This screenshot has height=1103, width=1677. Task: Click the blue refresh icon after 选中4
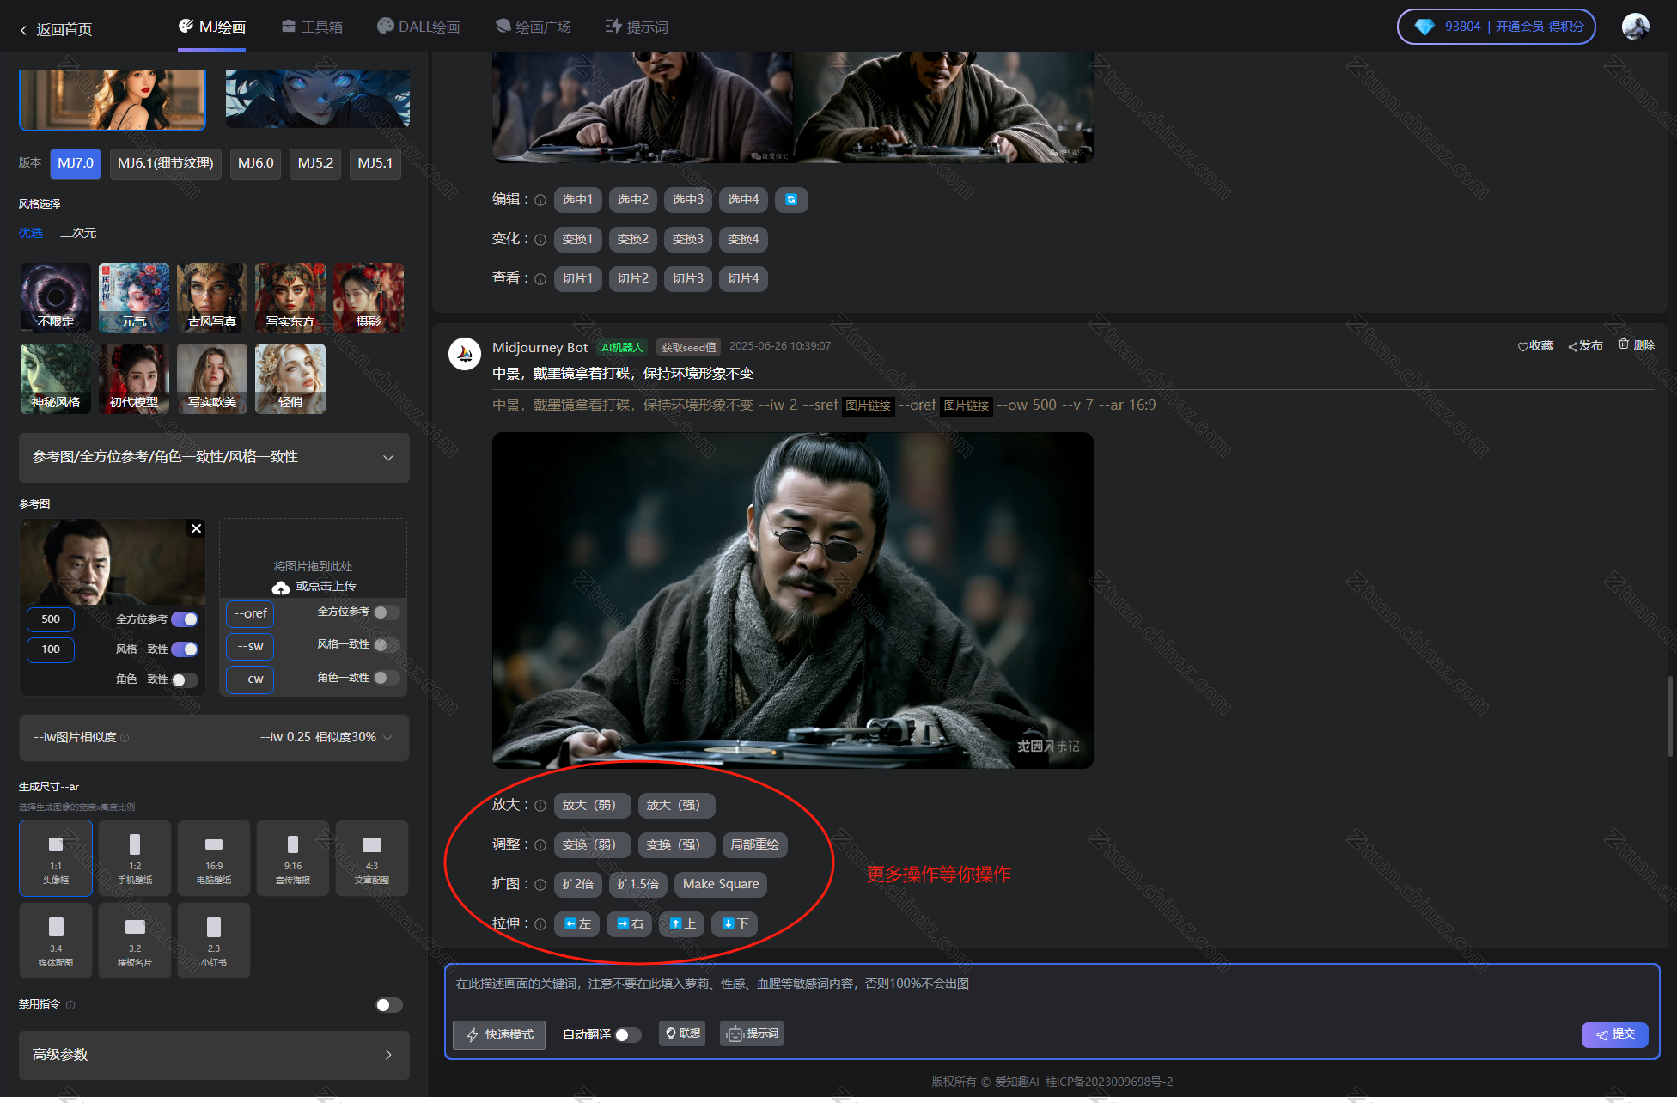[x=791, y=199]
